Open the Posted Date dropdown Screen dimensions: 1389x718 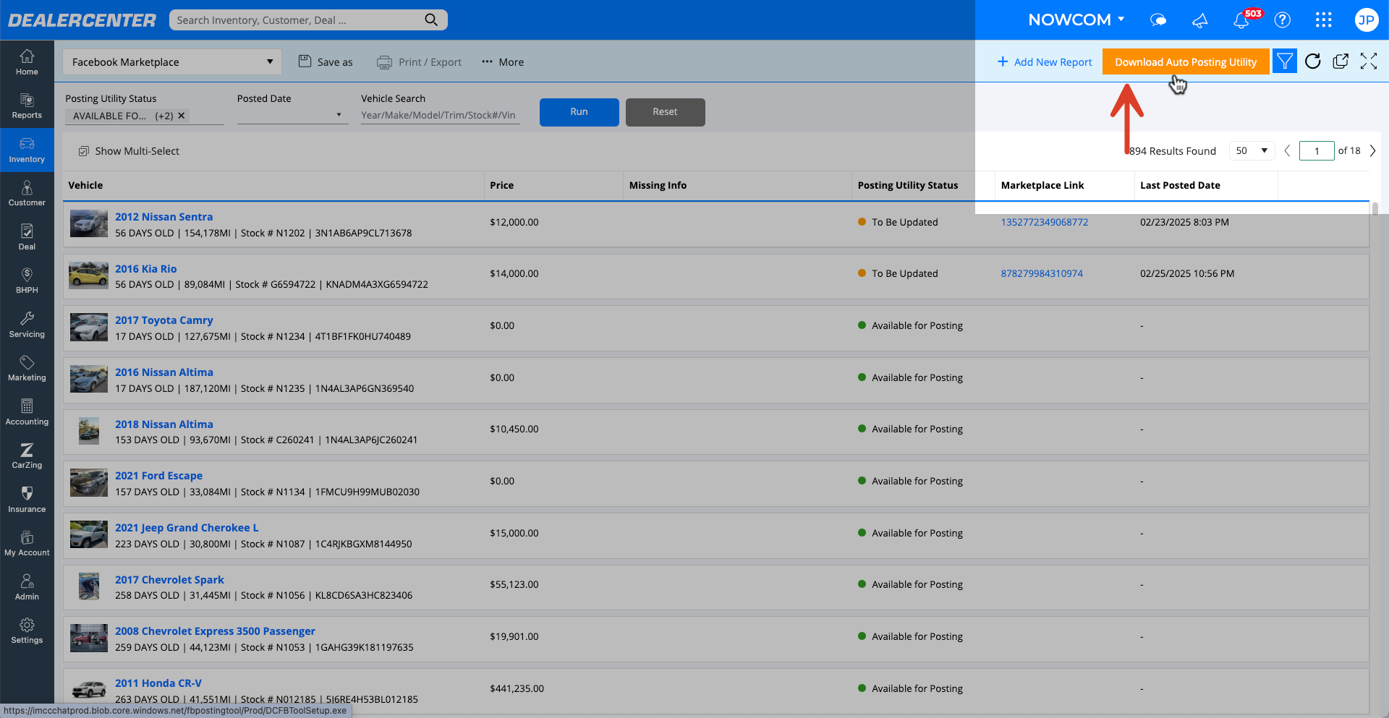[292, 115]
